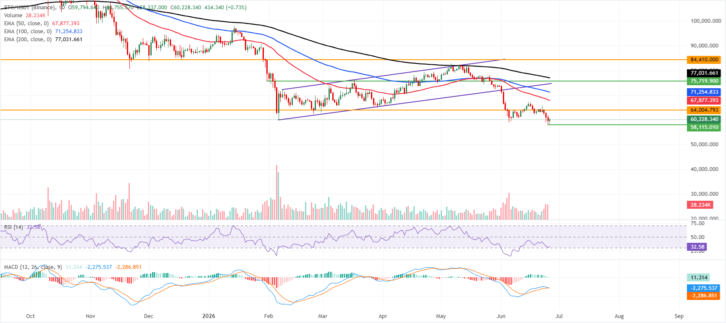This screenshot has height=323, width=726.
Task: Click the 40,000.000 price scale tick
Action: pyautogui.click(x=704, y=169)
